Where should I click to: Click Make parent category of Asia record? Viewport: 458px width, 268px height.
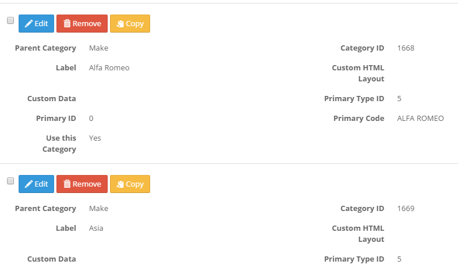99,209
